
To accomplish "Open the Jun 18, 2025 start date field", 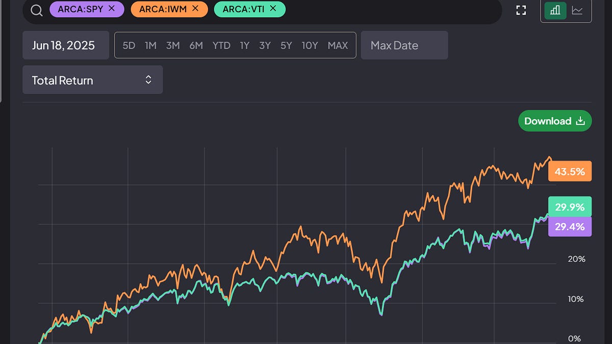I will pyautogui.click(x=66, y=45).
